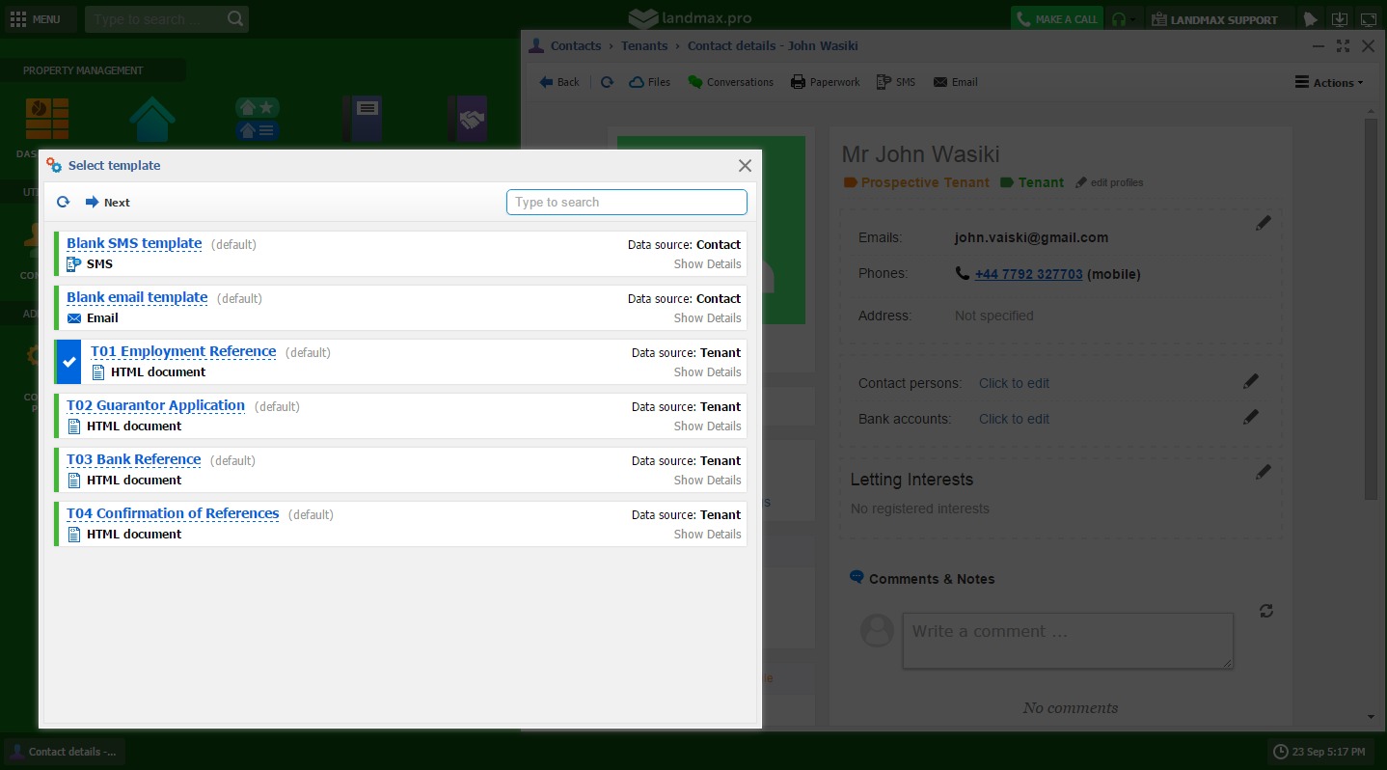Screen dimensions: 1387x770
Task: Select the T02 Guarantor Application template
Action: tap(155, 406)
